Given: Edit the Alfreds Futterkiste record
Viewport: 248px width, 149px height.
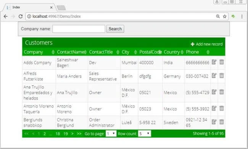Looking at the screenshot, I should 214,76.
